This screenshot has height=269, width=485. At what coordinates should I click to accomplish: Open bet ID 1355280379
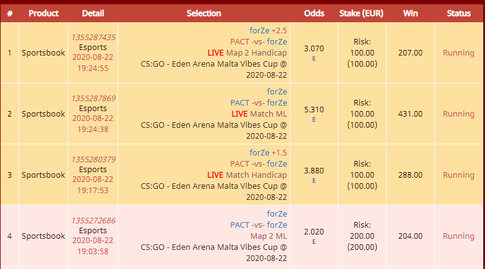pyautogui.click(x=93, y=159)
